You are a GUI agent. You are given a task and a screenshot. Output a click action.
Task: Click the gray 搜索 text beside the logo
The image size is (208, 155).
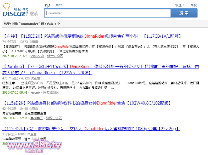pyautogui.click(x=34, y=14)
